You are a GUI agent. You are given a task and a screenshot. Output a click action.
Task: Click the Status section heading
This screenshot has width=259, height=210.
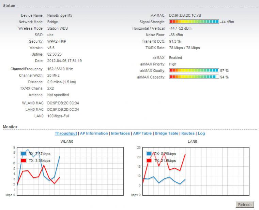click(9, 5)
